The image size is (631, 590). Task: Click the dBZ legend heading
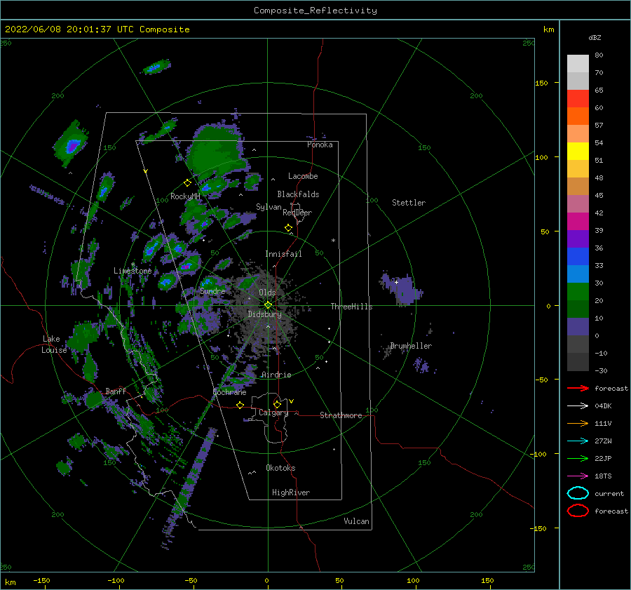pos(595,37)
